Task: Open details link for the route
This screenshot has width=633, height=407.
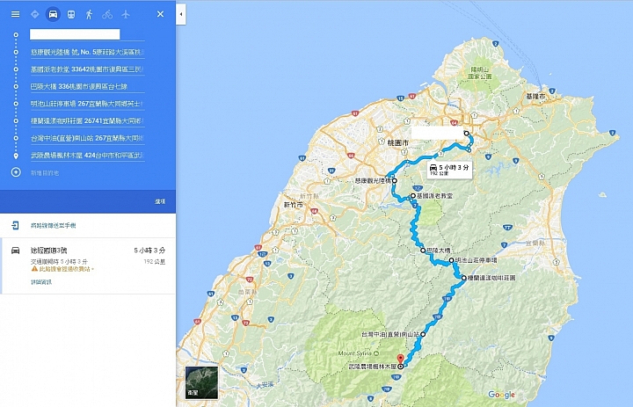Action: [41, 282]
